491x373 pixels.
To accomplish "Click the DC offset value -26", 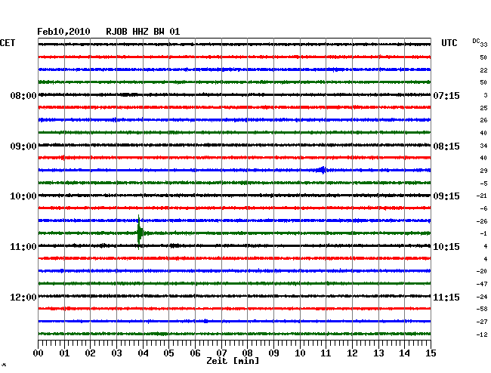I will click(x=482, y=221).
